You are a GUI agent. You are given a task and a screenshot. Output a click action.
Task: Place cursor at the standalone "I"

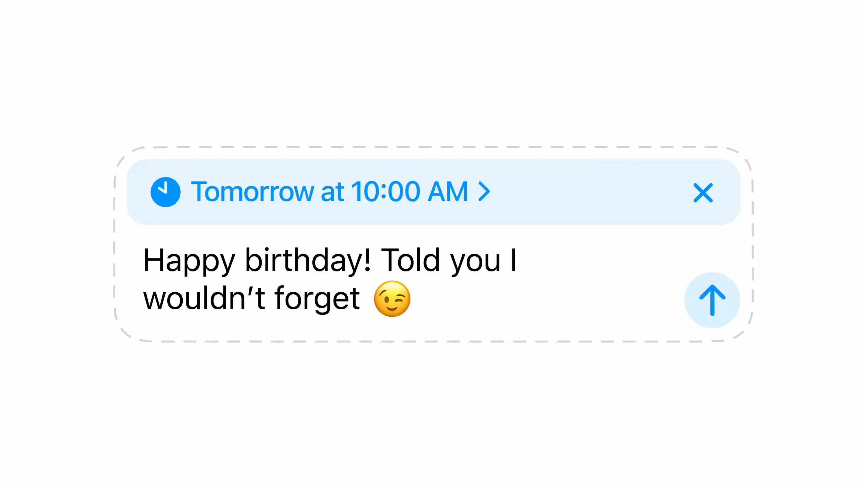tap(513, 260)
